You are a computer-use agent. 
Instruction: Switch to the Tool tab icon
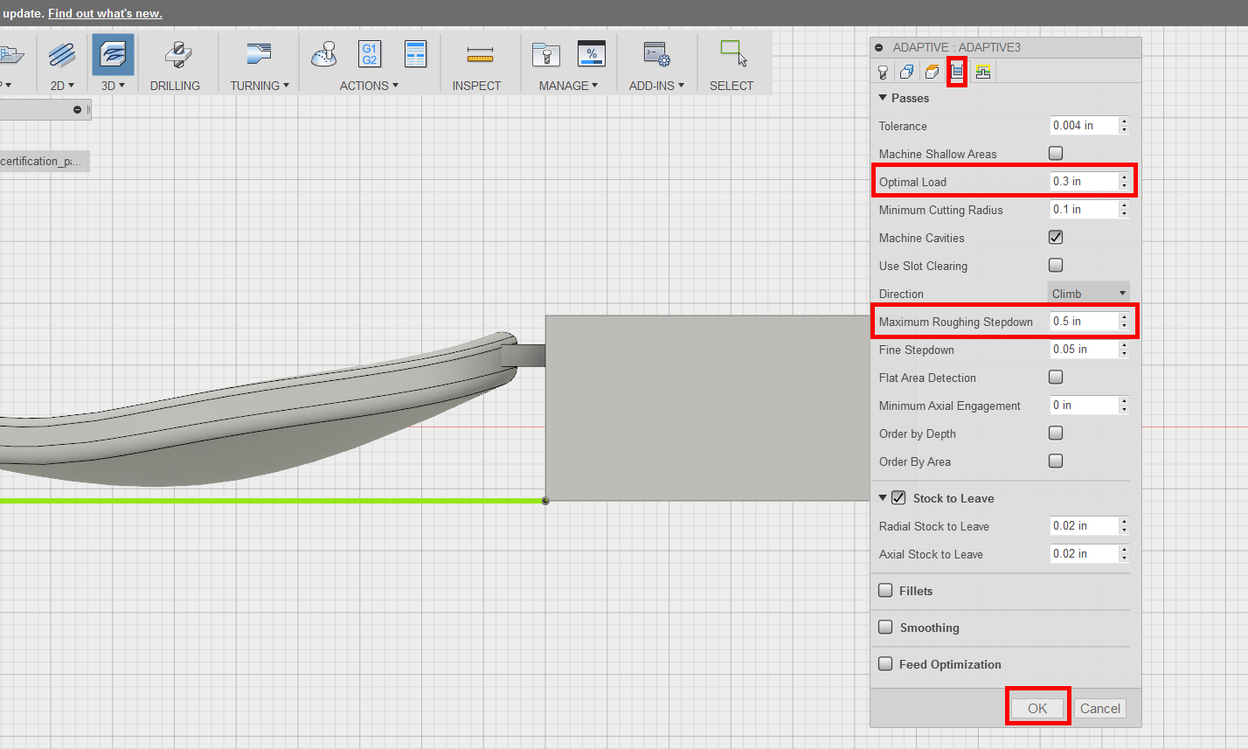(884, 72)
